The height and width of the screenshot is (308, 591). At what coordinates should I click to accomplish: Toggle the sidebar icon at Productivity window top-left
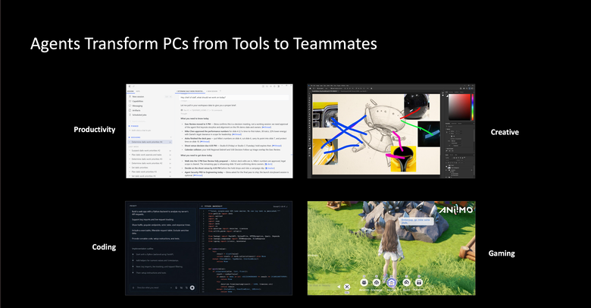pyautogui.click(x=130, y=86)
